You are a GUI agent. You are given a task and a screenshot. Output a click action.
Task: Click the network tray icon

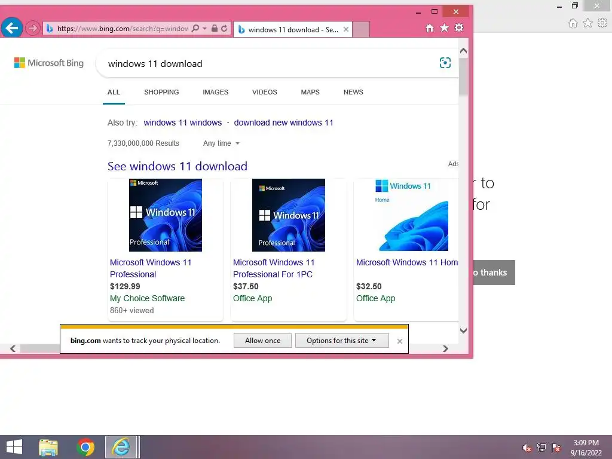(541, 448)
